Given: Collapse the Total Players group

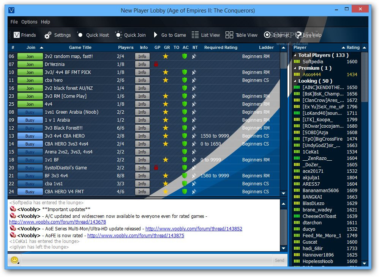Looking at the screenshot, I should click(x=295, y=55).
